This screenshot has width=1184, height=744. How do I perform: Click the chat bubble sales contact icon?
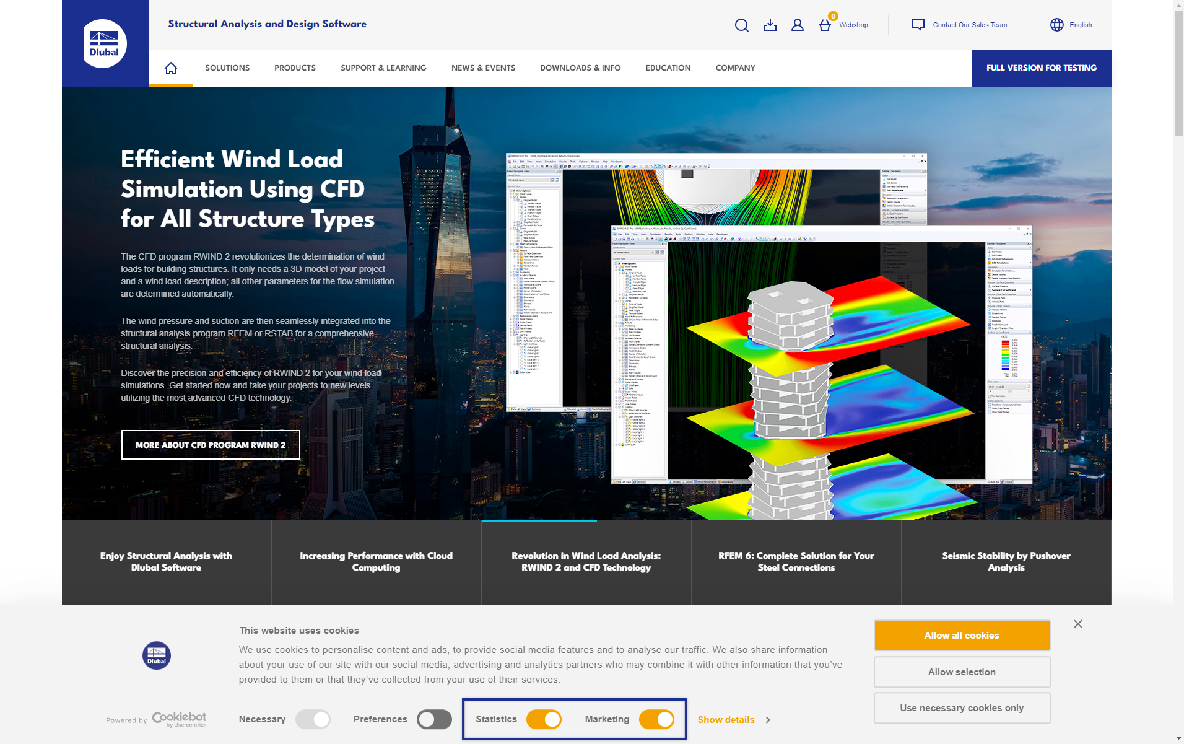pyautogui.click(x=918, y=25)
